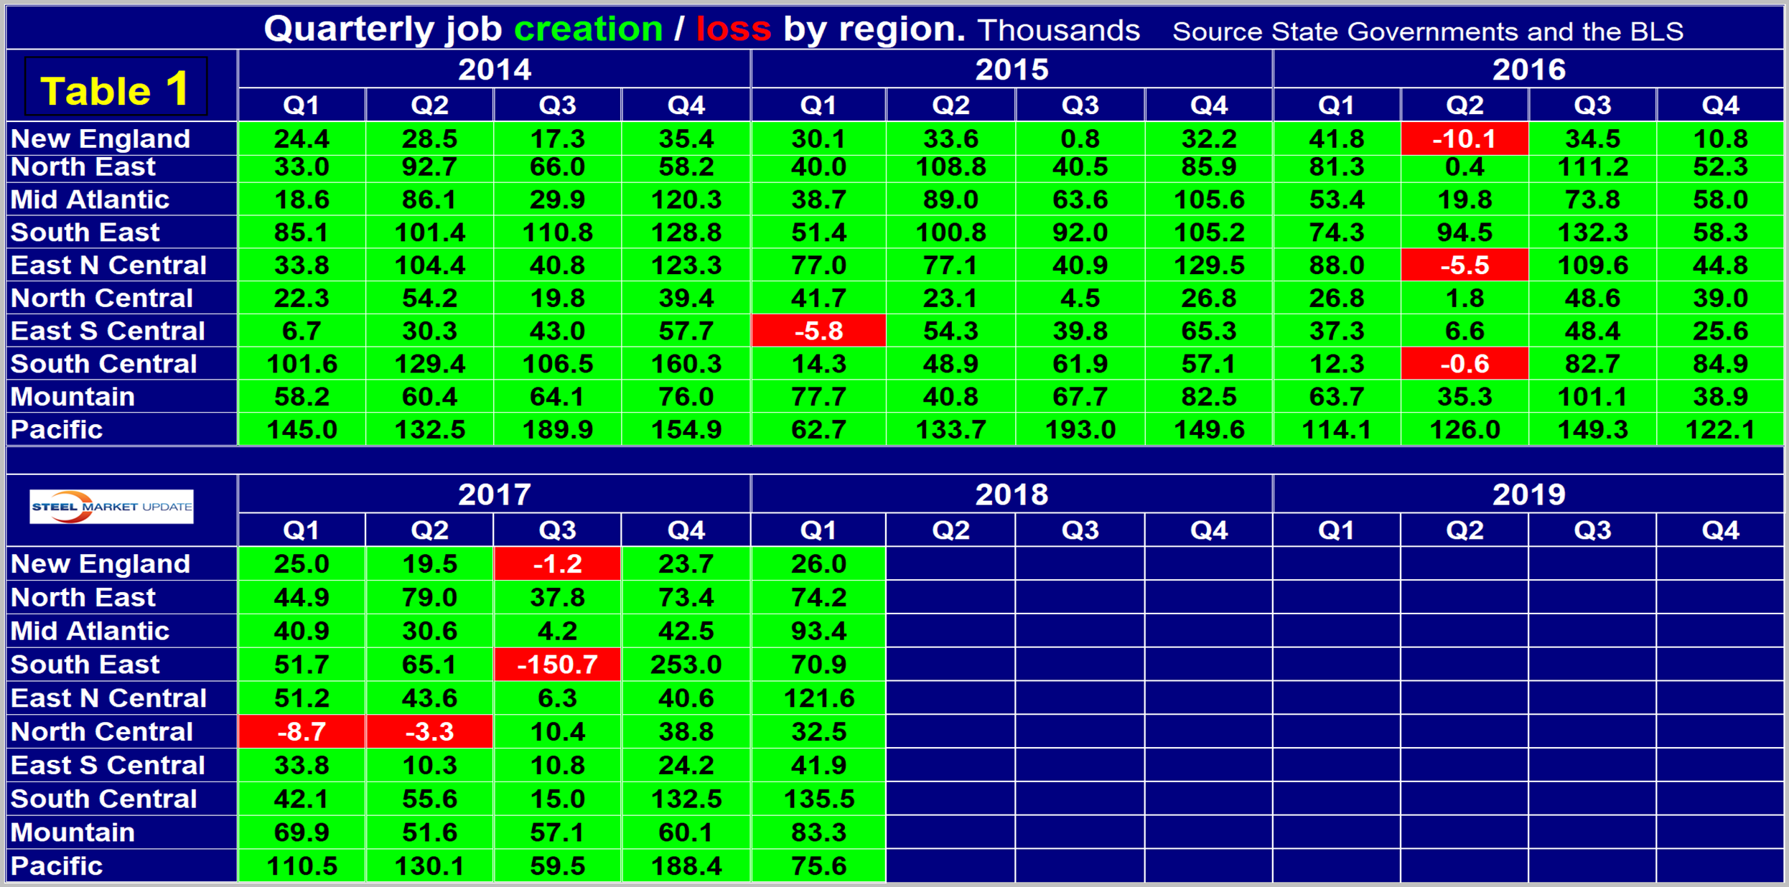
Task: Click the red -8.7 North Central cell
Action: click(x=302, y=731)
